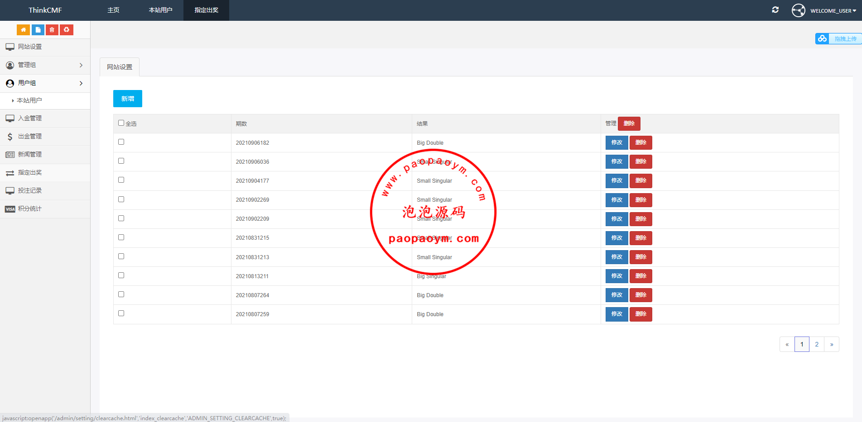862x422 pixels.
Task: Switch to the 本站用户 top navigation tab
Action: coord(160,10)
